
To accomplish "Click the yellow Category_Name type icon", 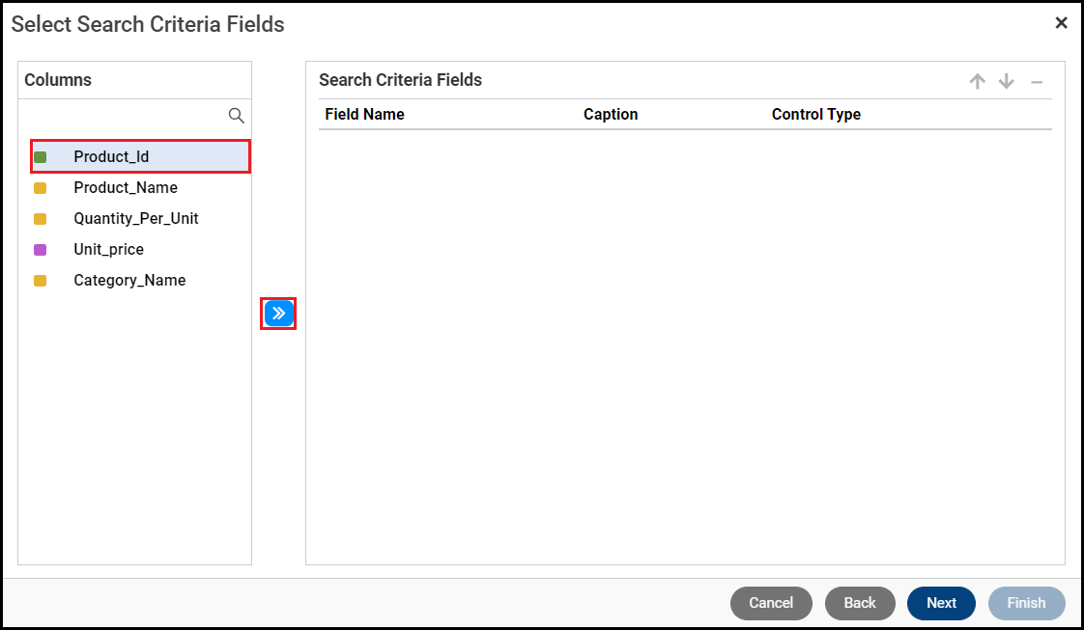I will (41, 281).
